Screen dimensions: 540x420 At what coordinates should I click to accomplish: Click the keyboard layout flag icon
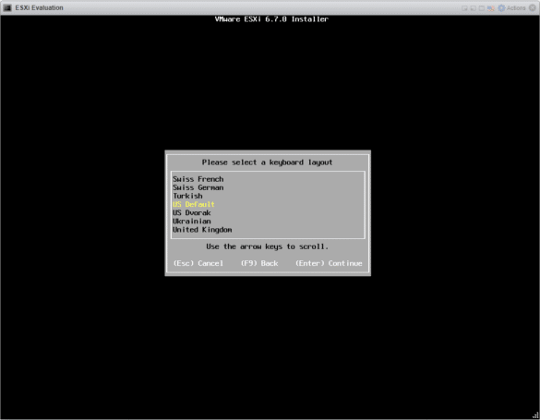click(491, 8)
